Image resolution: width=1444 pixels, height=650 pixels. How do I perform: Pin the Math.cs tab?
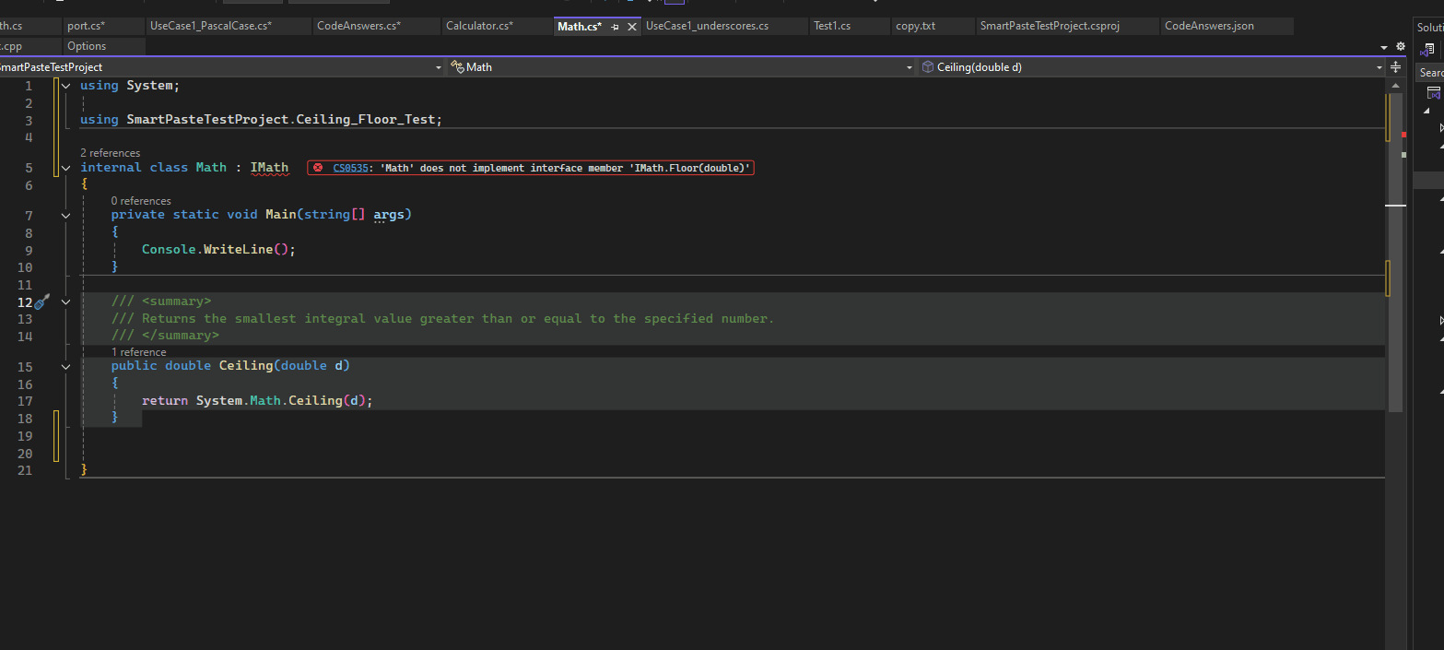point(615,27)
